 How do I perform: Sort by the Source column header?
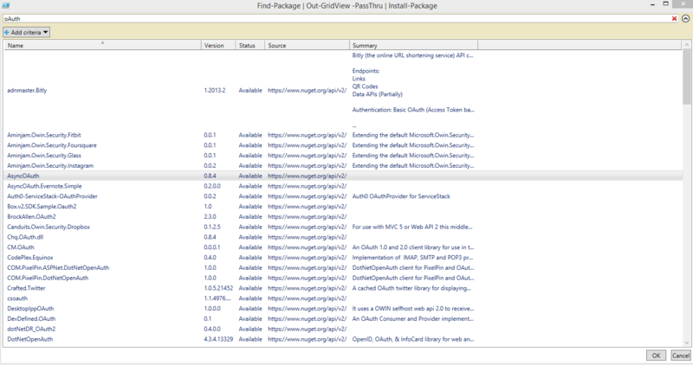[x=308, y=45]
